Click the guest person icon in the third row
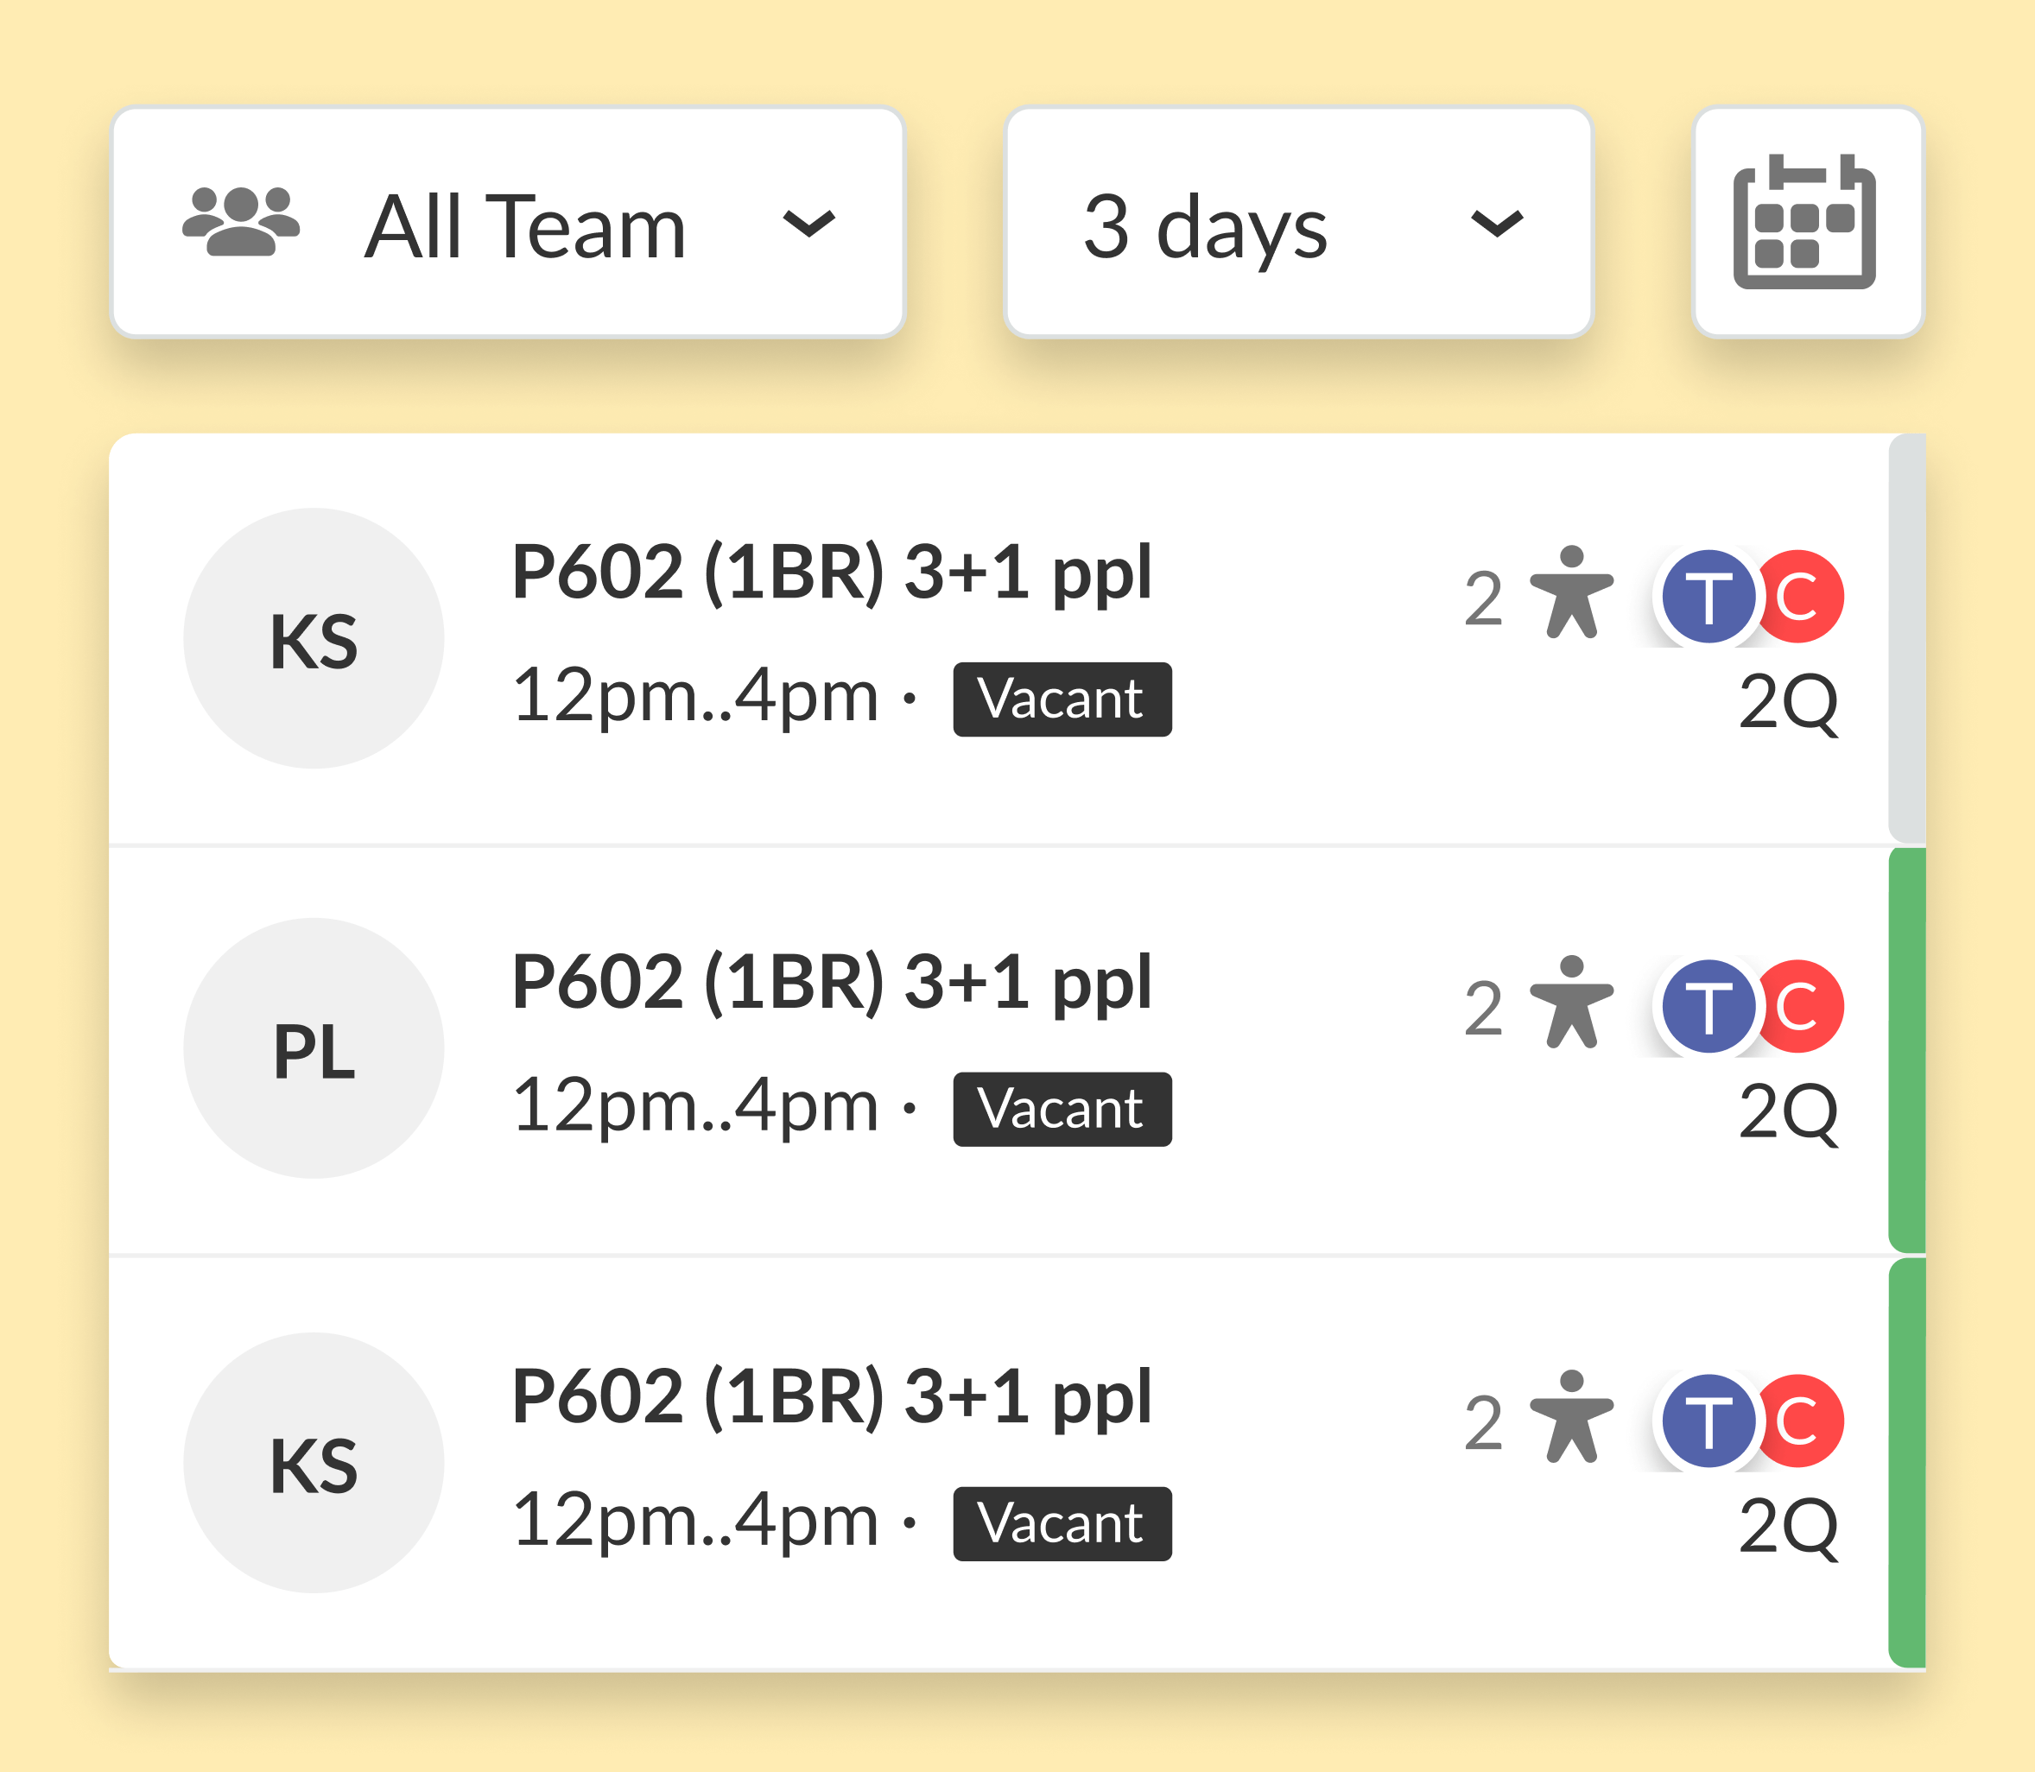The image size is (2035, 1772). coord(1570,1417)
